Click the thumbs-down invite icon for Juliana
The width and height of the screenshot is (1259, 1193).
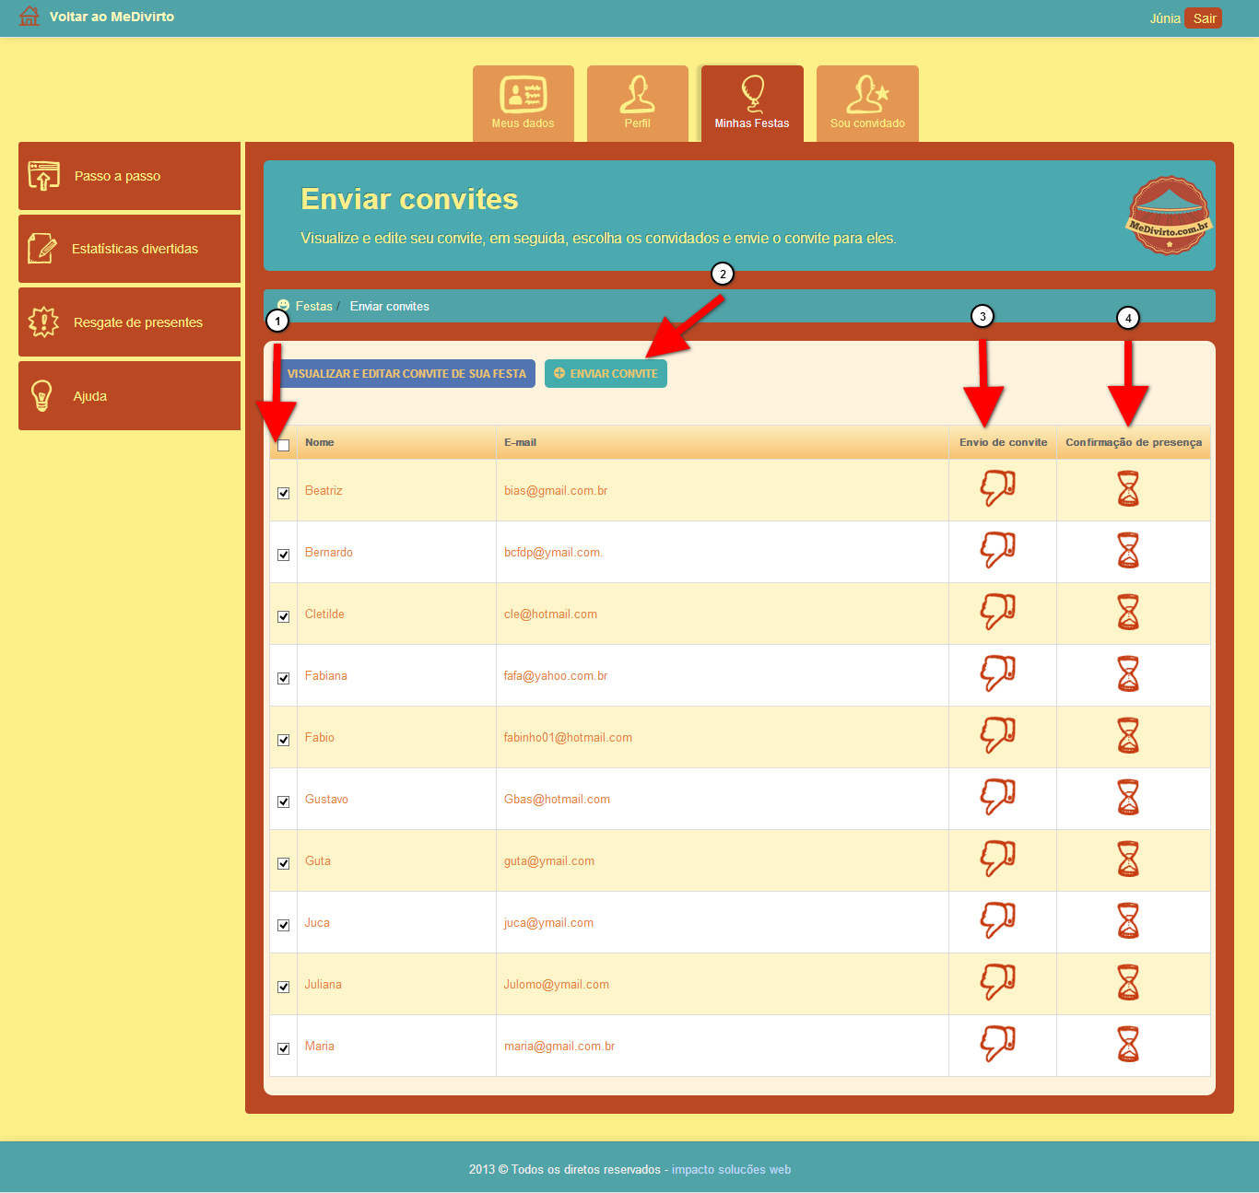[x=997, y=982]
